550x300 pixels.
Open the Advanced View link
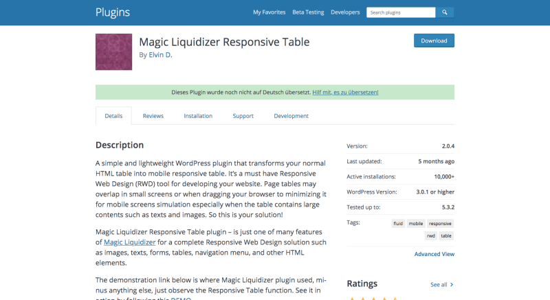pyautogui.click(x=434, y=254)
